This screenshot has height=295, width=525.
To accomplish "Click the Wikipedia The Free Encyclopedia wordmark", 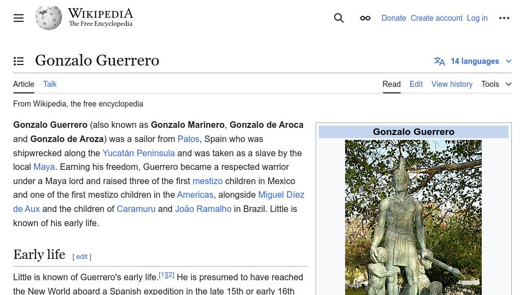I will (101, 17).
